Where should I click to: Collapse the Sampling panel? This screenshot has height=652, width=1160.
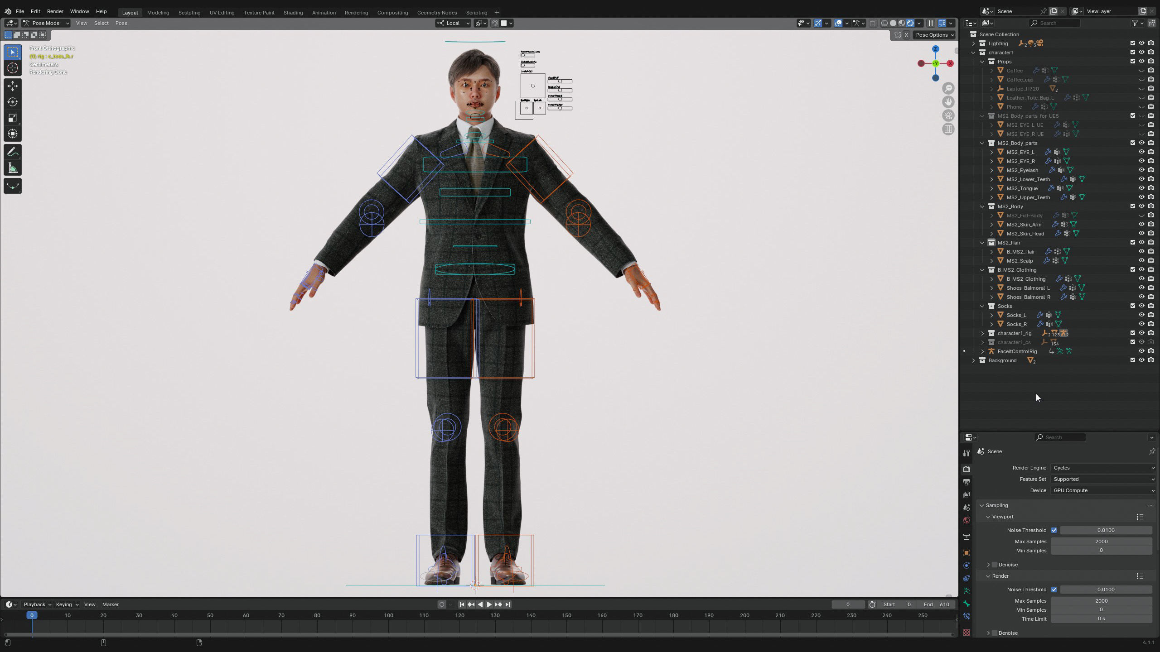click(997, 505)
